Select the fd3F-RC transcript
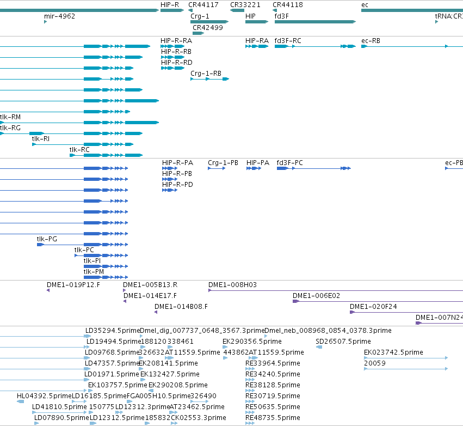The width and height of the screenshot is (463, 426). (316, 46)
